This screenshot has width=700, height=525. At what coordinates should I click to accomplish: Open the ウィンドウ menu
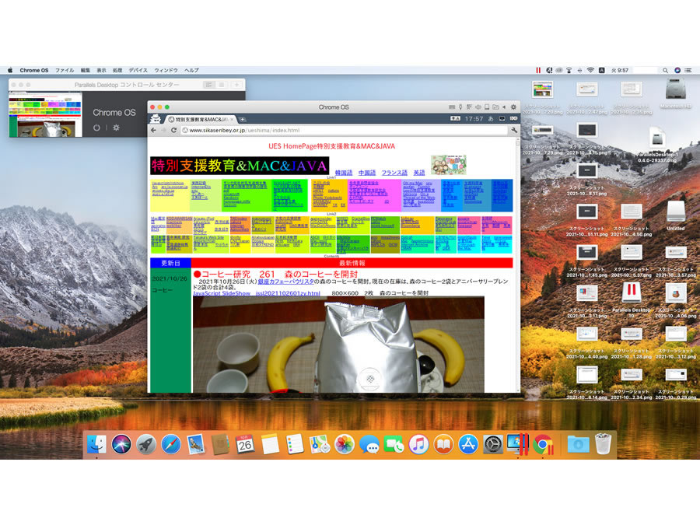pos(166,70)
